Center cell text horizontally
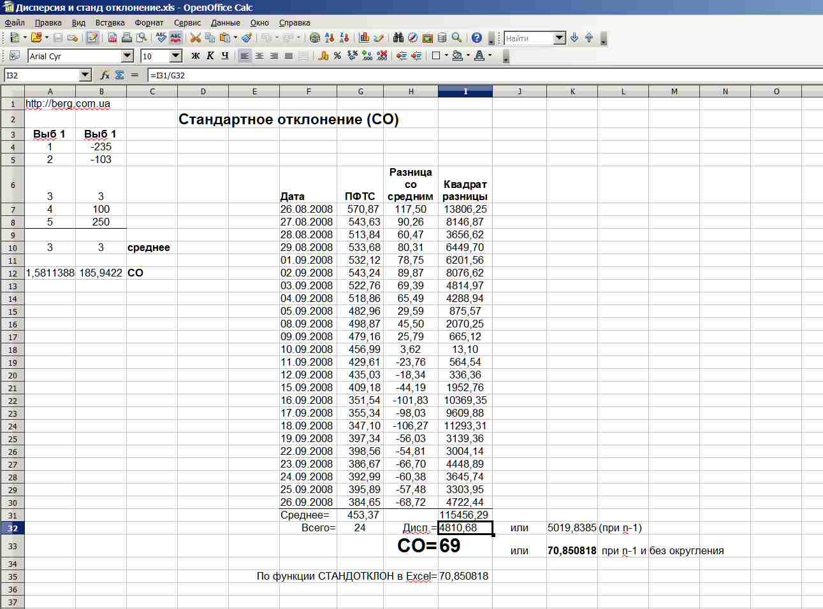823x609 pixels. click(259, 56)
